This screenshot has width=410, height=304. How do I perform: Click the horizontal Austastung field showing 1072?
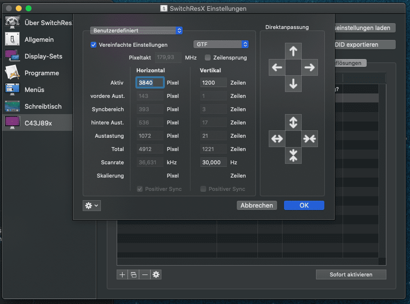150,136
